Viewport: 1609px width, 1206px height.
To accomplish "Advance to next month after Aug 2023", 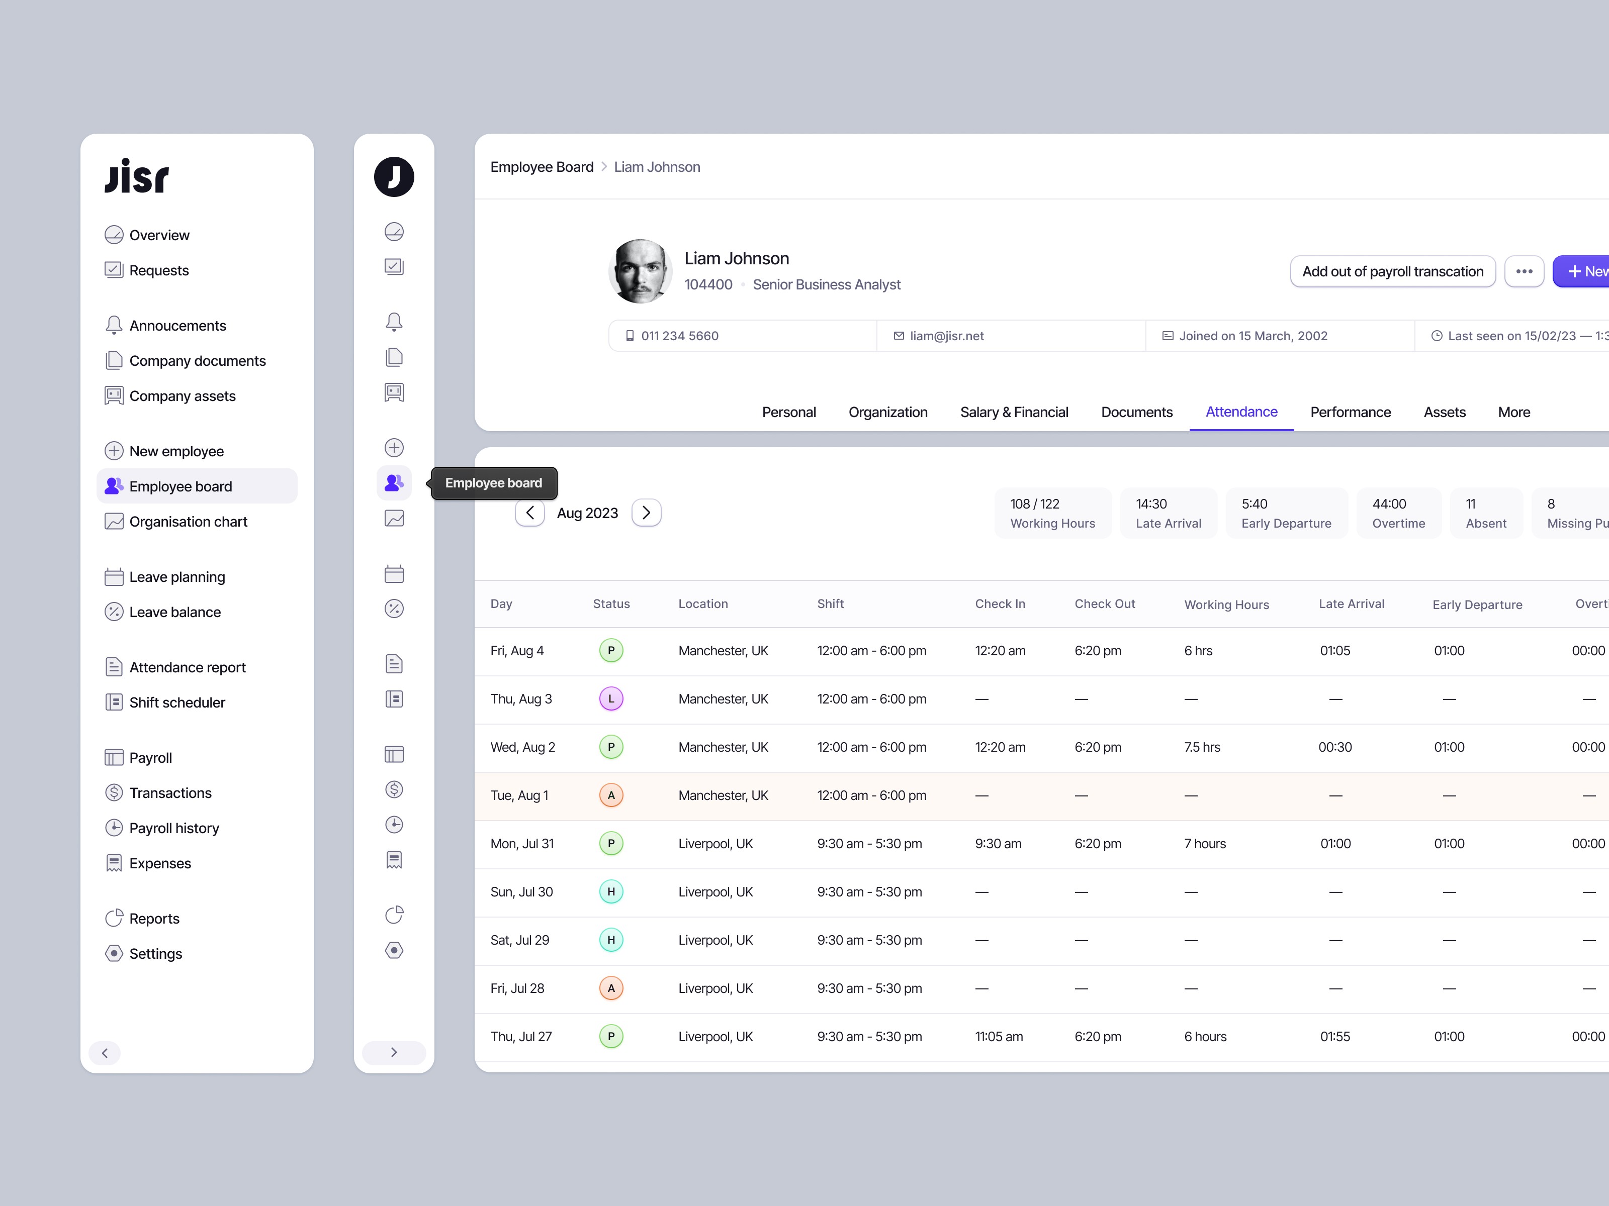I will tap(646, 513).
